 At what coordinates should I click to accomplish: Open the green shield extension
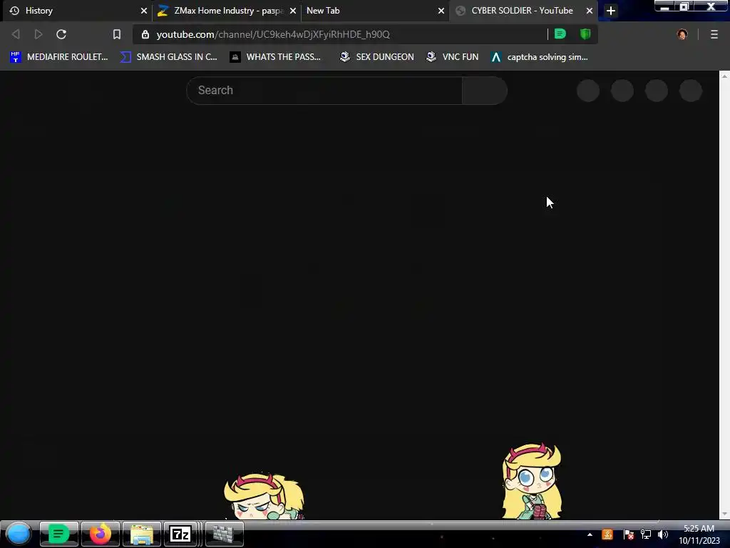tap(585, 34)
